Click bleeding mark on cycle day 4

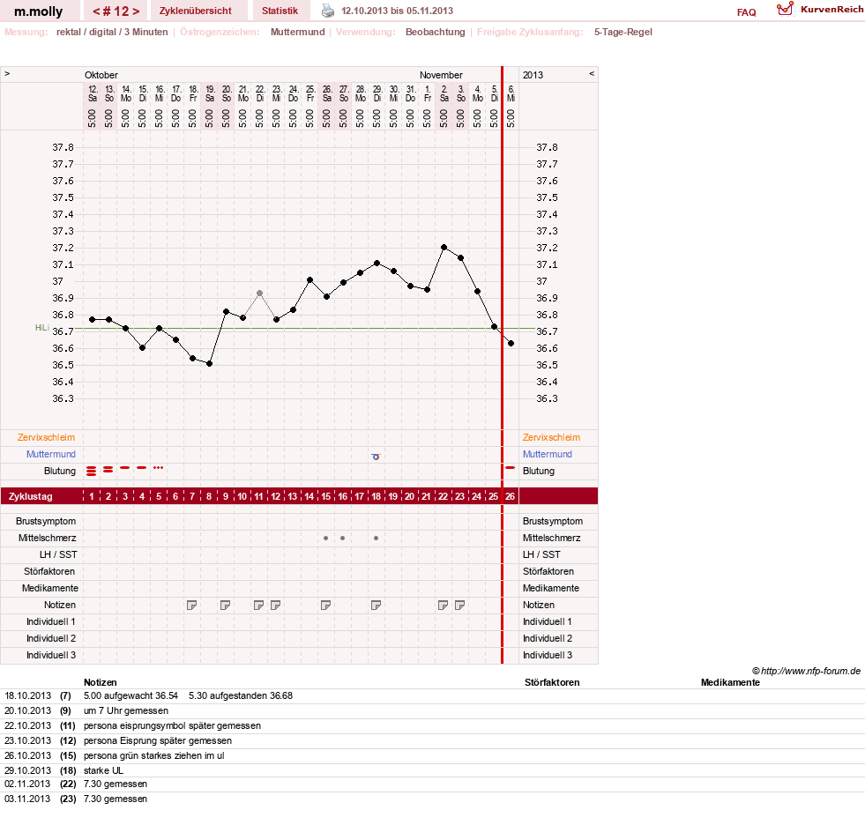[142, 468]
